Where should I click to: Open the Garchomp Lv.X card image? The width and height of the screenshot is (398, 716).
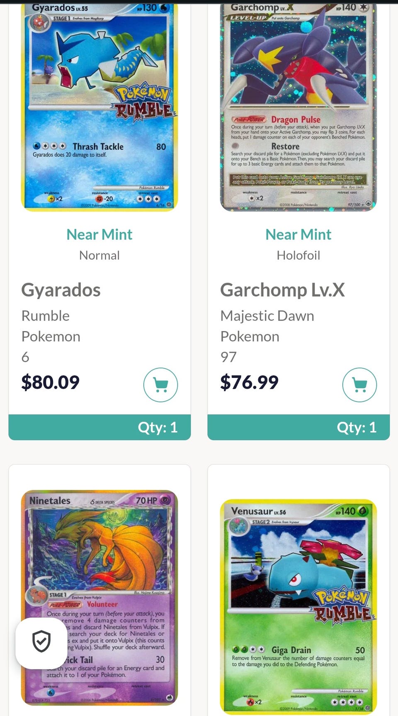coord(298,107)
